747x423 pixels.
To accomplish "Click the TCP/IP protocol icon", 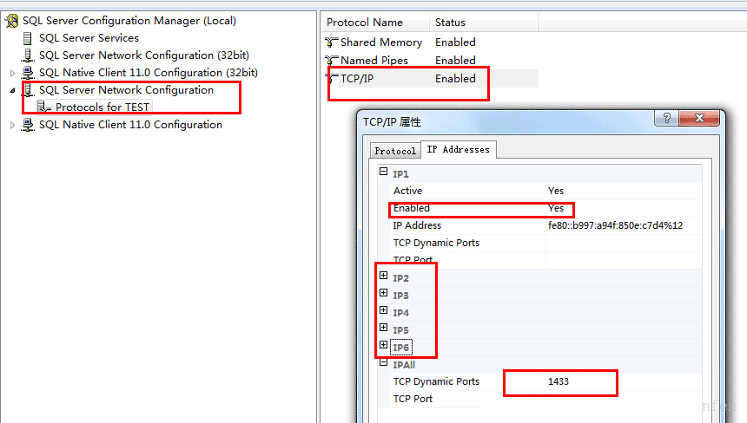I will pos(333,79).
